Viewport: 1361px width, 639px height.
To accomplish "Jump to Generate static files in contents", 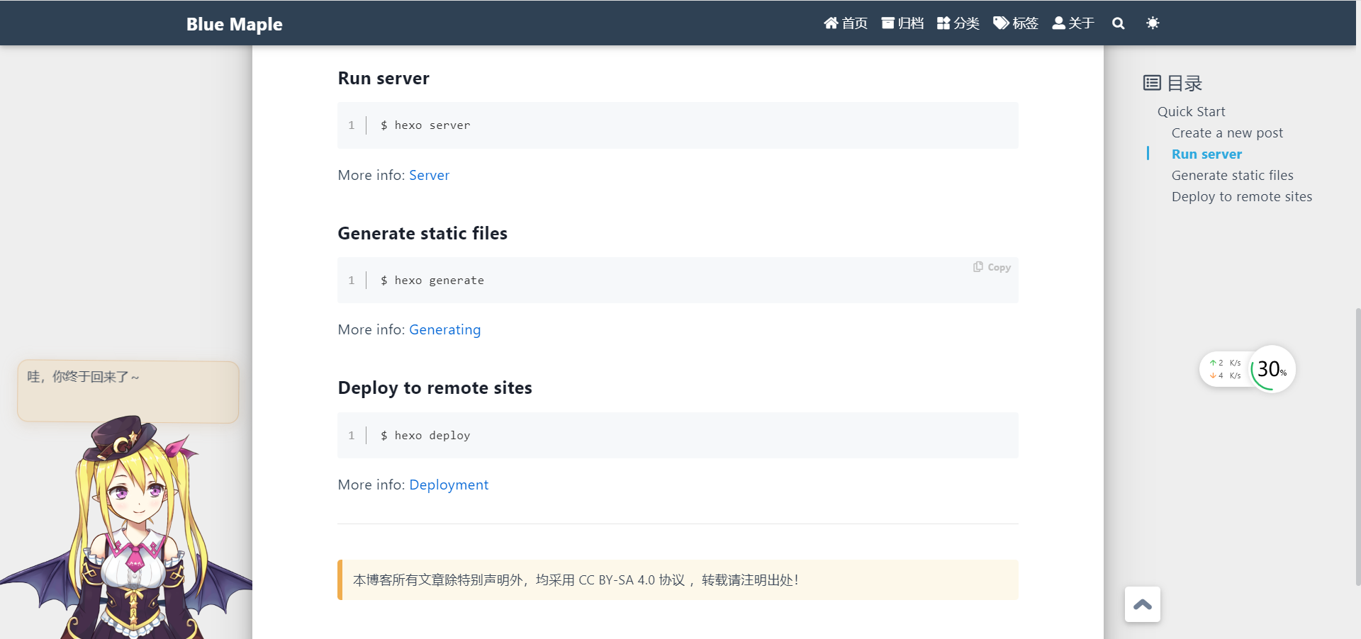I will click(1232, 176).
